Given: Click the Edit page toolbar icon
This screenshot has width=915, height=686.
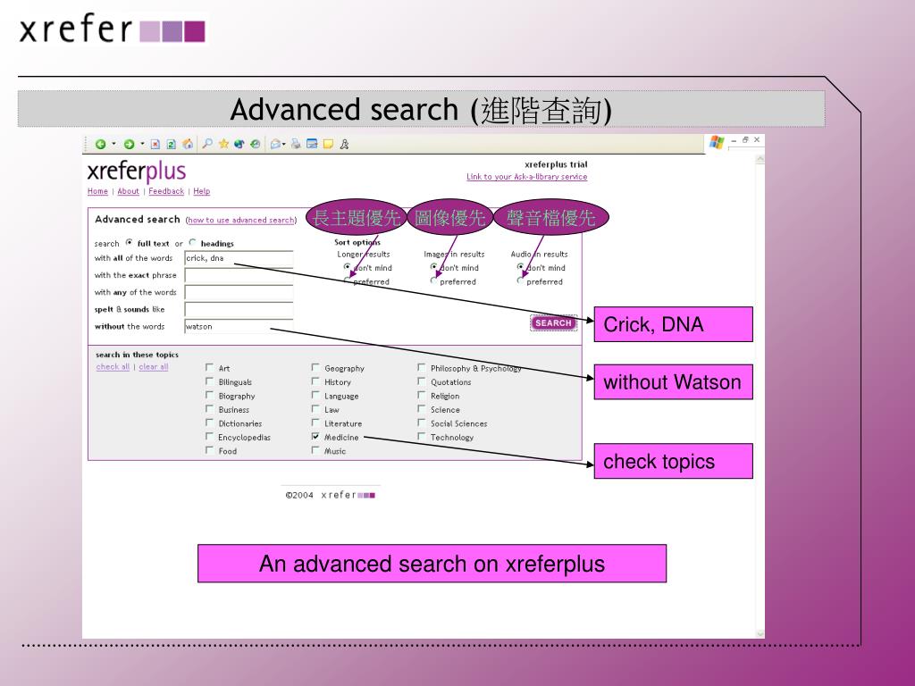Looking at the screenshot, I should [x=312, y=144].
